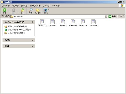Open the 表示(V) menu
Viewport: 126px width, 94px height.
[x=24, y=6]
